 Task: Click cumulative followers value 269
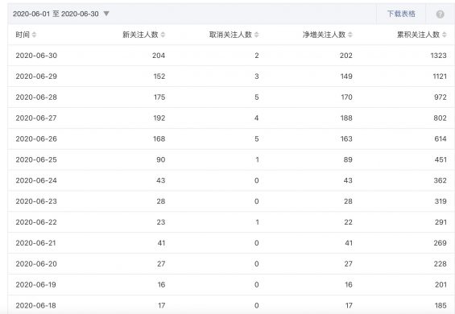pyautogui.click(x=441, y=243)
